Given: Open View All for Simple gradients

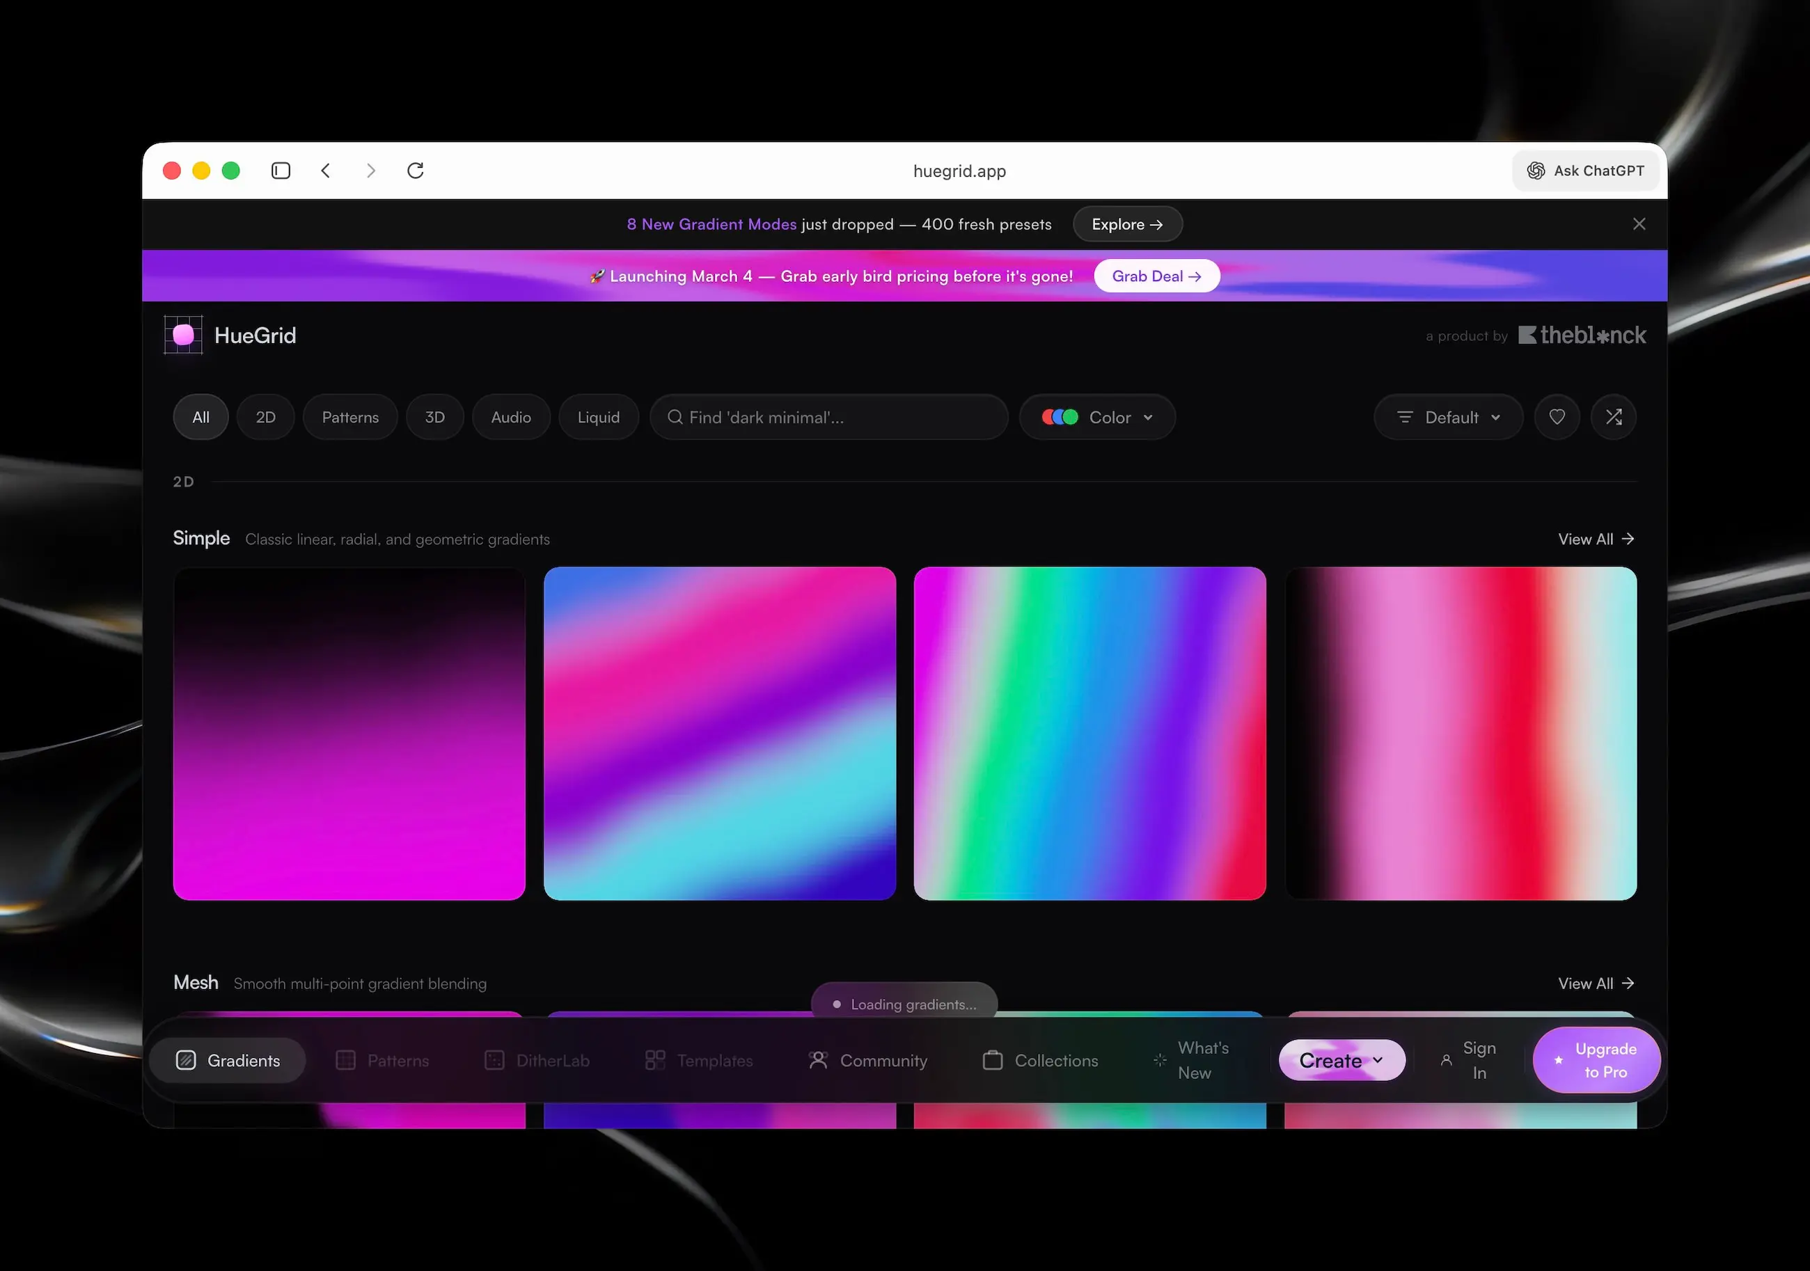Looking at the screenshot, I should [x=1596, y=539].
